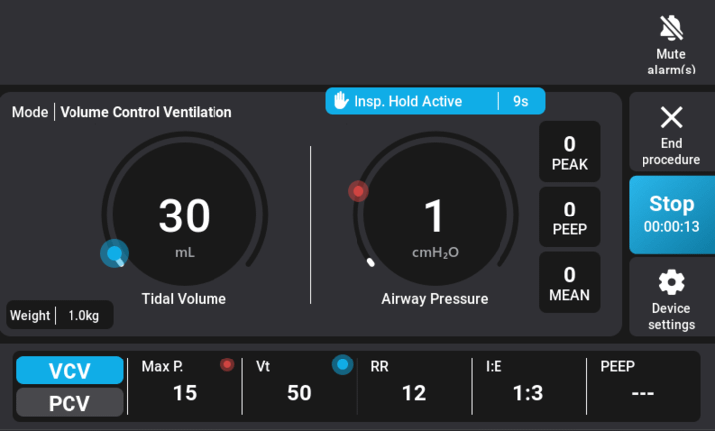Open the Insp. Hold Active banner
Image resolution: width=715 pixels, height=431 pixels.
click(x=434, y=101)
